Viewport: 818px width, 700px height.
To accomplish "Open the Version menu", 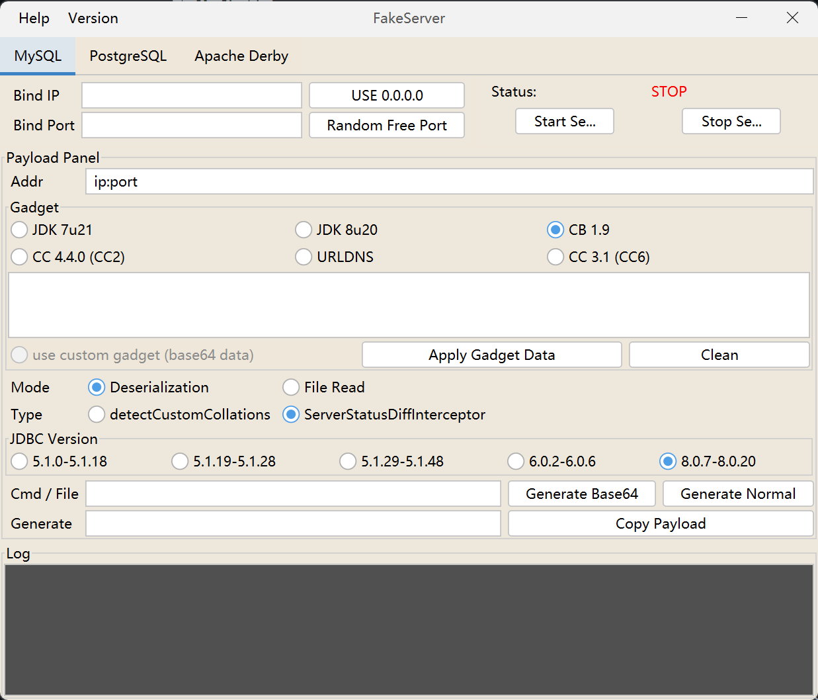I will tap(93, 19).
